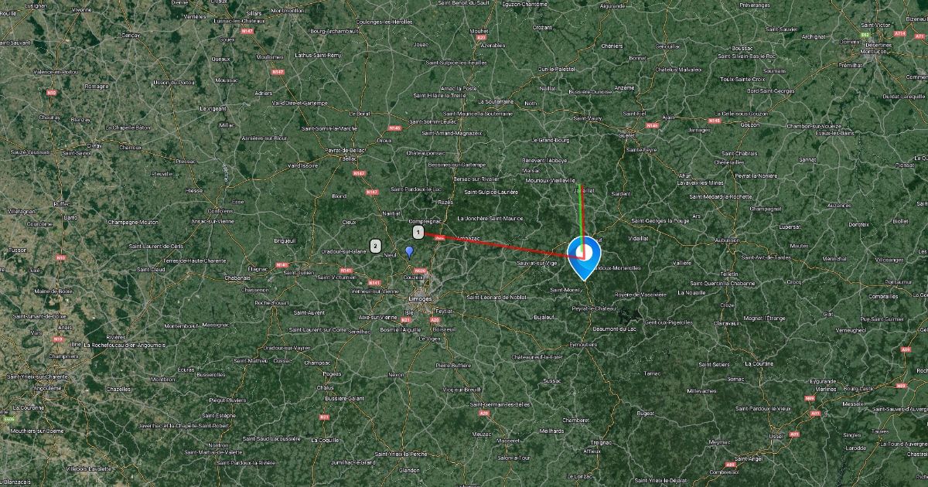Click the N21 road shield near La Coquille
The width and height of the screenshot is (928, 487).
pyautogui.click(x=324, y=417)
